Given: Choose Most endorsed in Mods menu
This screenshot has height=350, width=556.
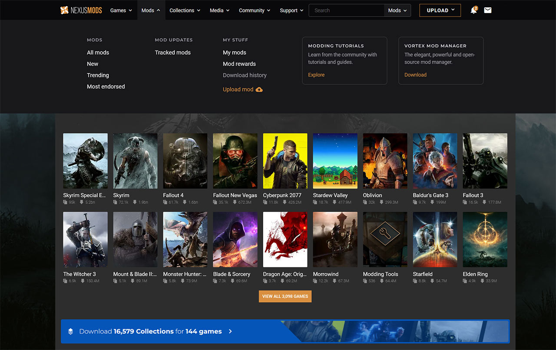Looking at the screenshot, I should pos(106,87).
